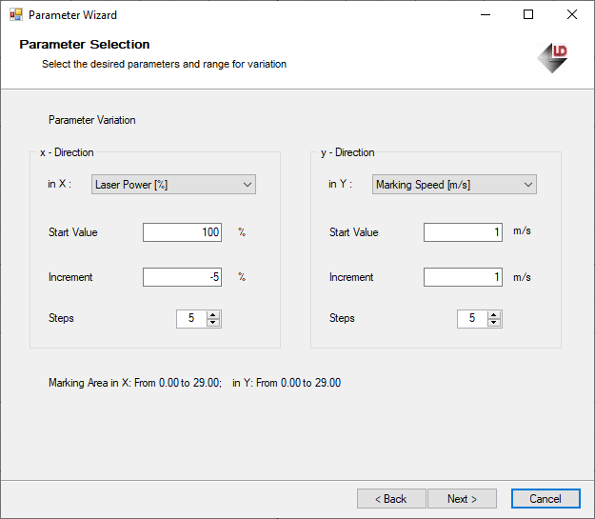
Task: Go back with the < Back button
Action: 391,499
